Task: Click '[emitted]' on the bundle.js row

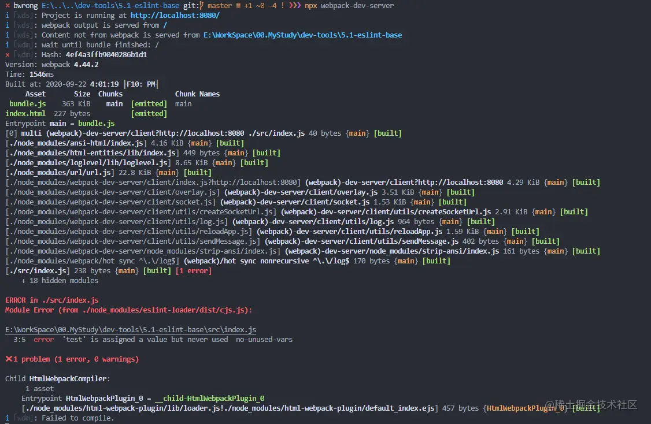Action: pyautogui.click(x=149, y=104)
